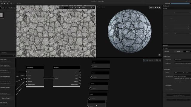Select the Compose Material node header
This screenshot has width=191, height=107.
[x=35, y=67]
